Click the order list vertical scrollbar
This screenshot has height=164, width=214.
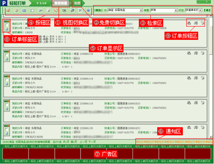click(x=211, y=77)
